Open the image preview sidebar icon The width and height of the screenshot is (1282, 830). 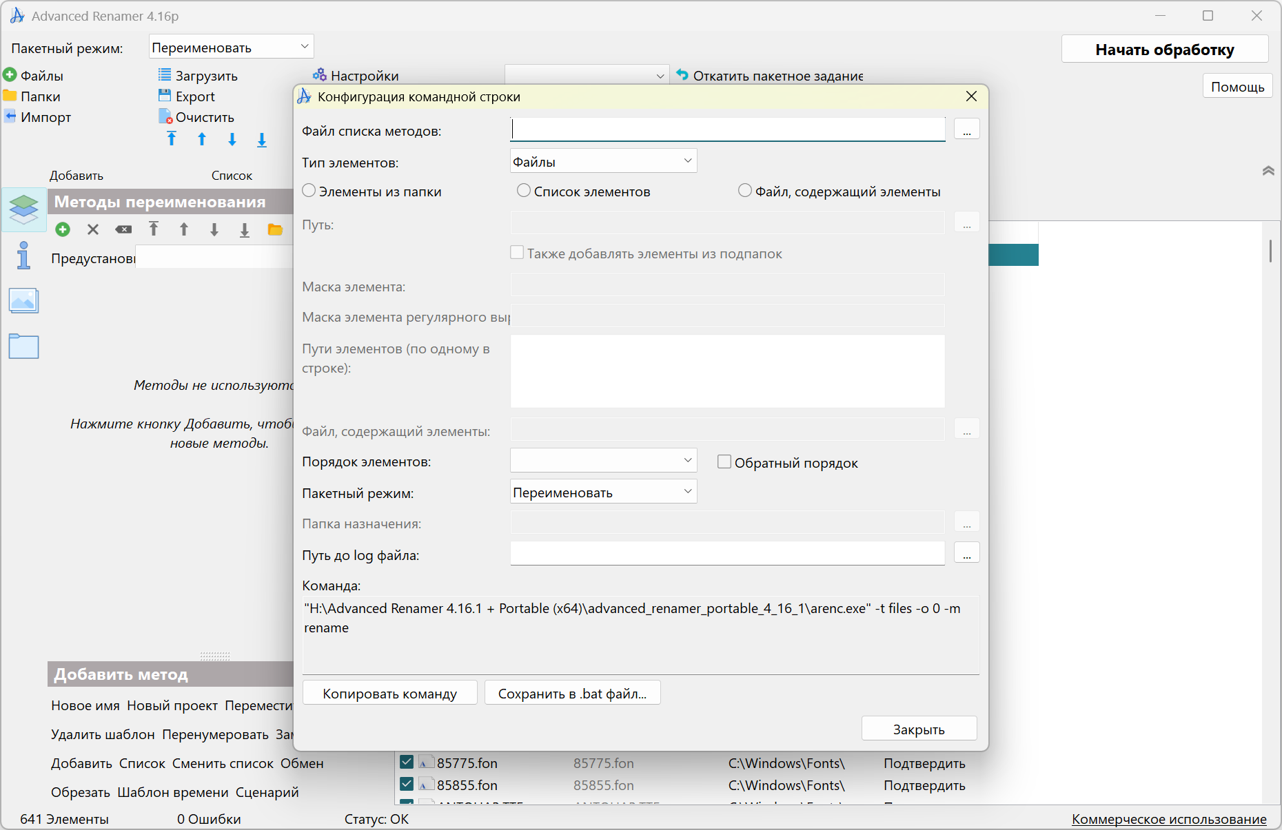pyautogui.click(x=23, y=301)
